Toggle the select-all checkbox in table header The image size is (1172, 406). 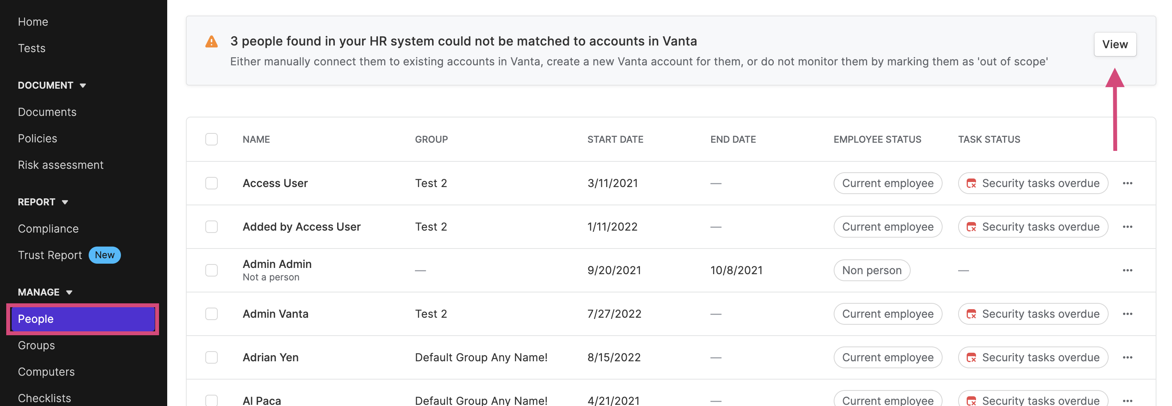[212, 139]
